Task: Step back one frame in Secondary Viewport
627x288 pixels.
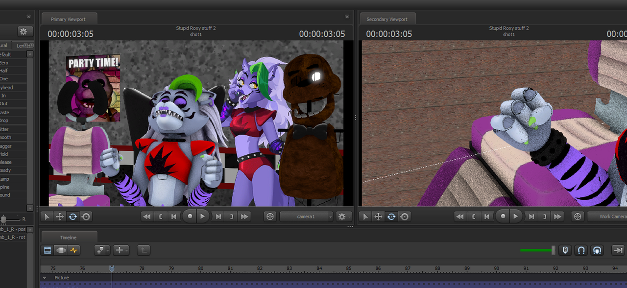Action: [x=487, y=216]
